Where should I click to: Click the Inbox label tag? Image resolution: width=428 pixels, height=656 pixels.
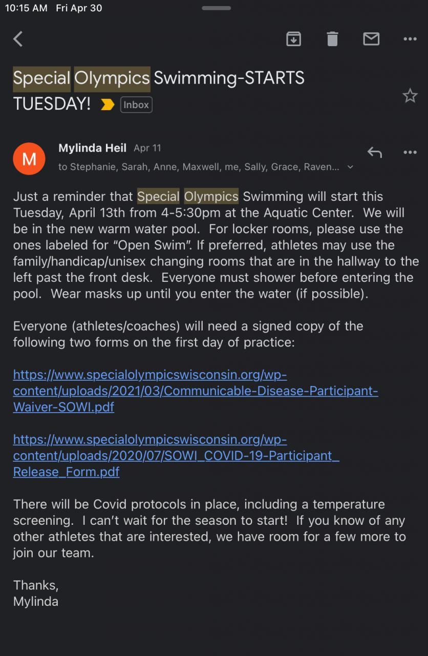(x=136, y=105)
